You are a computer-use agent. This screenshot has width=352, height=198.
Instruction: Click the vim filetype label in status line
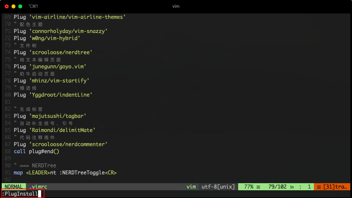191,187
